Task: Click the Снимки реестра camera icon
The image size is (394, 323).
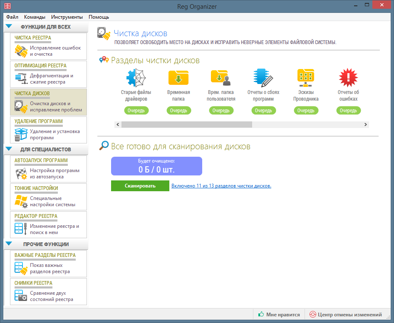Action: click(x=21, y=296)
